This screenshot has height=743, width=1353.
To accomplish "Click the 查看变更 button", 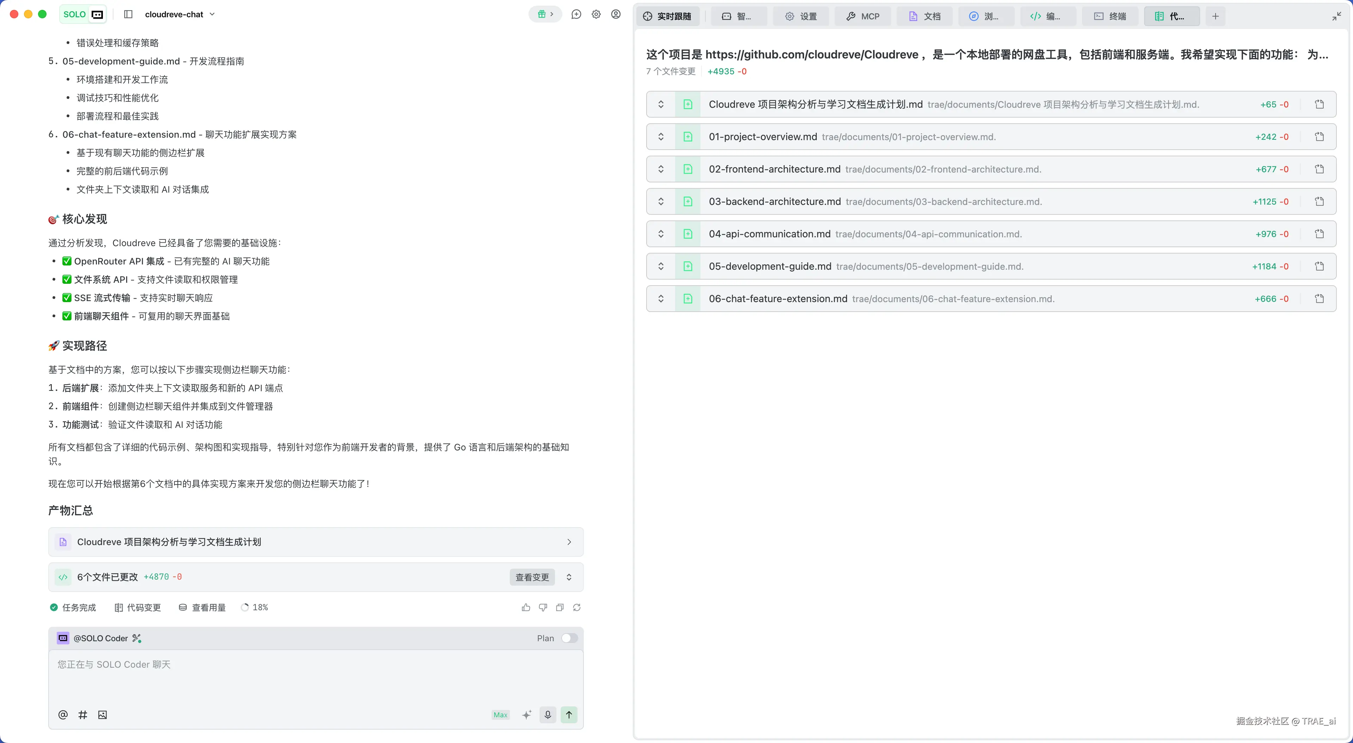I will tap(532, 577).
